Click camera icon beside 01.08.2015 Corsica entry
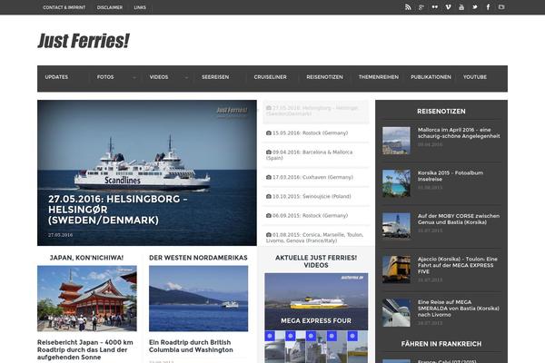Viewport: 545px width, 363px height. pos(268,235)
